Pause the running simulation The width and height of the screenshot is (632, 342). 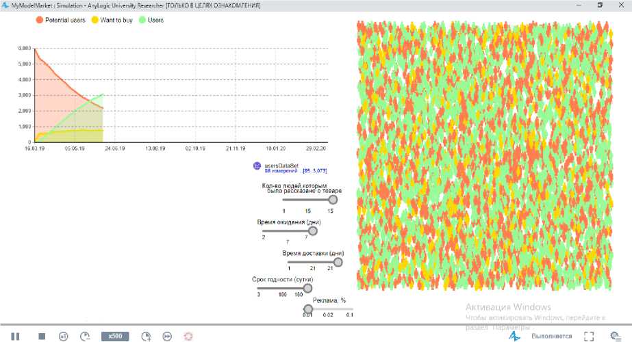point(16,336)
